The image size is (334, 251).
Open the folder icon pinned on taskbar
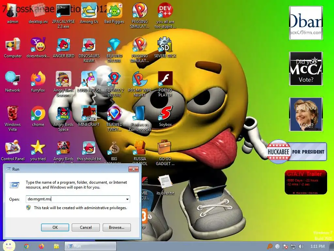(x=56, y=246)
